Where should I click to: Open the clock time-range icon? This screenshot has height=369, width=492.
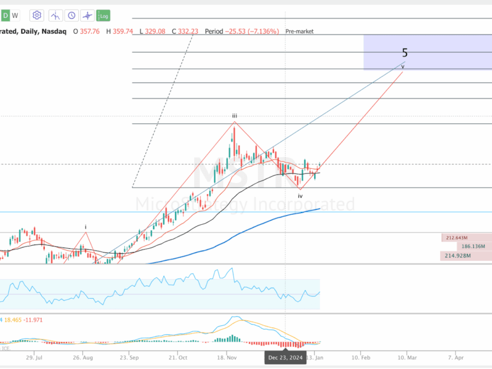[72, 16]
